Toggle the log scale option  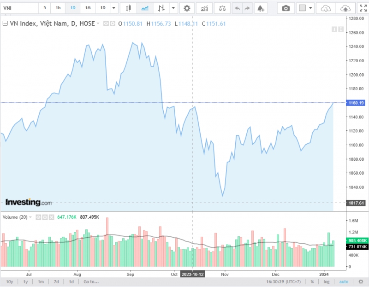click(327, 281)
